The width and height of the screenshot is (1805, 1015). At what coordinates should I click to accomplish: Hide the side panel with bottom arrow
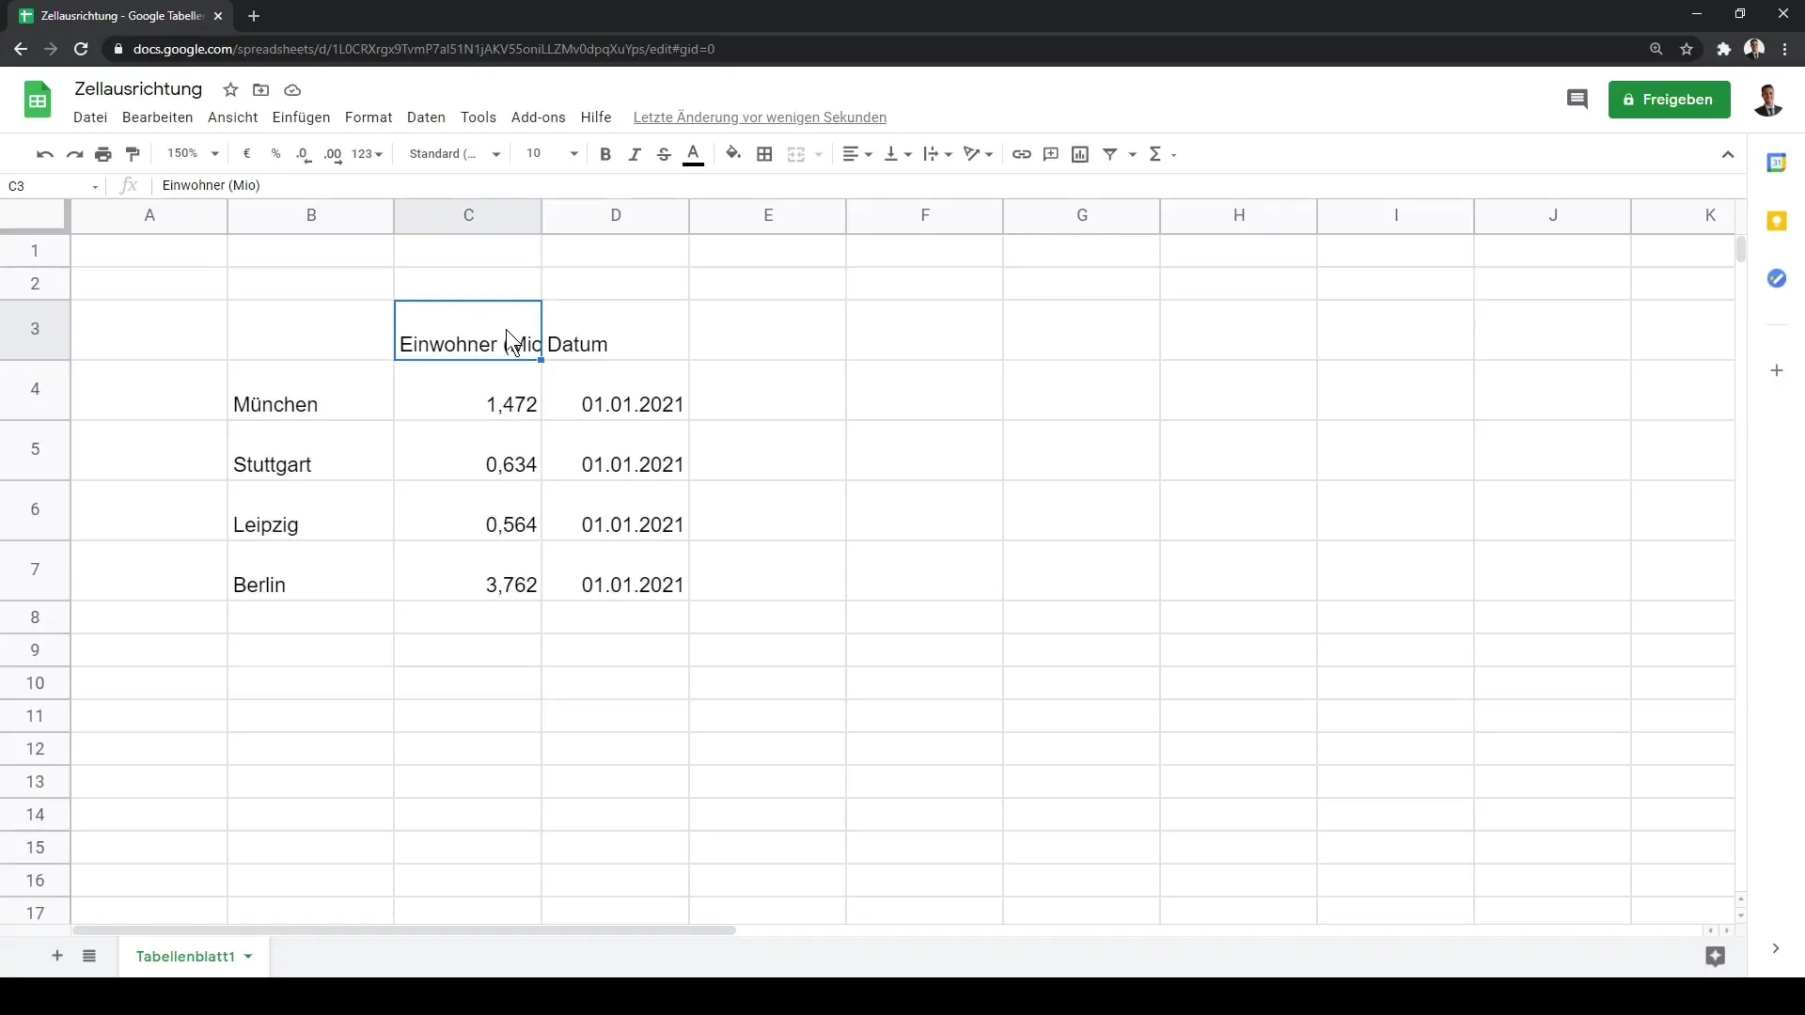[1776, 949]
